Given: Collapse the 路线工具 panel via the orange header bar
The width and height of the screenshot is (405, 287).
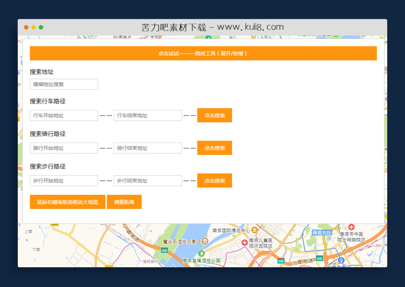Looking at the screenshot, I should [203, 53].
